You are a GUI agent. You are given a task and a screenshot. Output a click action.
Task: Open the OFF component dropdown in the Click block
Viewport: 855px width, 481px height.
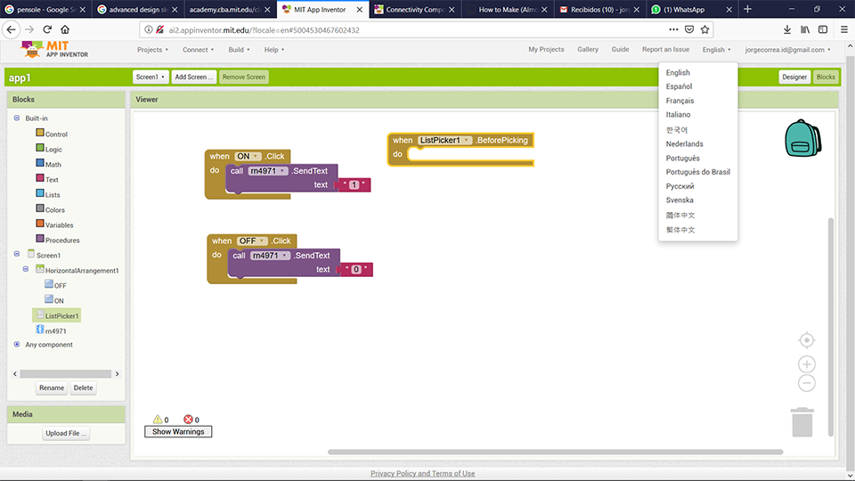click(x=252, y=240)
